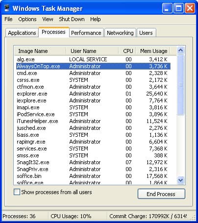Select the jusched.exe process

[93, 128]
